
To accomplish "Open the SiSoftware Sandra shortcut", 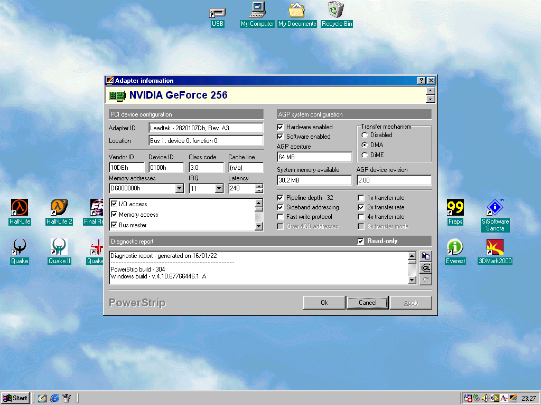I will [x=495, y=208].
